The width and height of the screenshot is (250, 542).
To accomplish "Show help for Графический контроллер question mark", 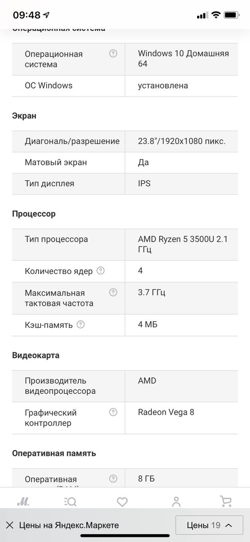I will tap(113, 412).
